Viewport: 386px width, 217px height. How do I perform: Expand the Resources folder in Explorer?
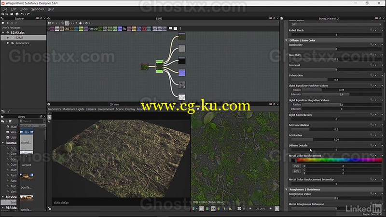(8, 43)
